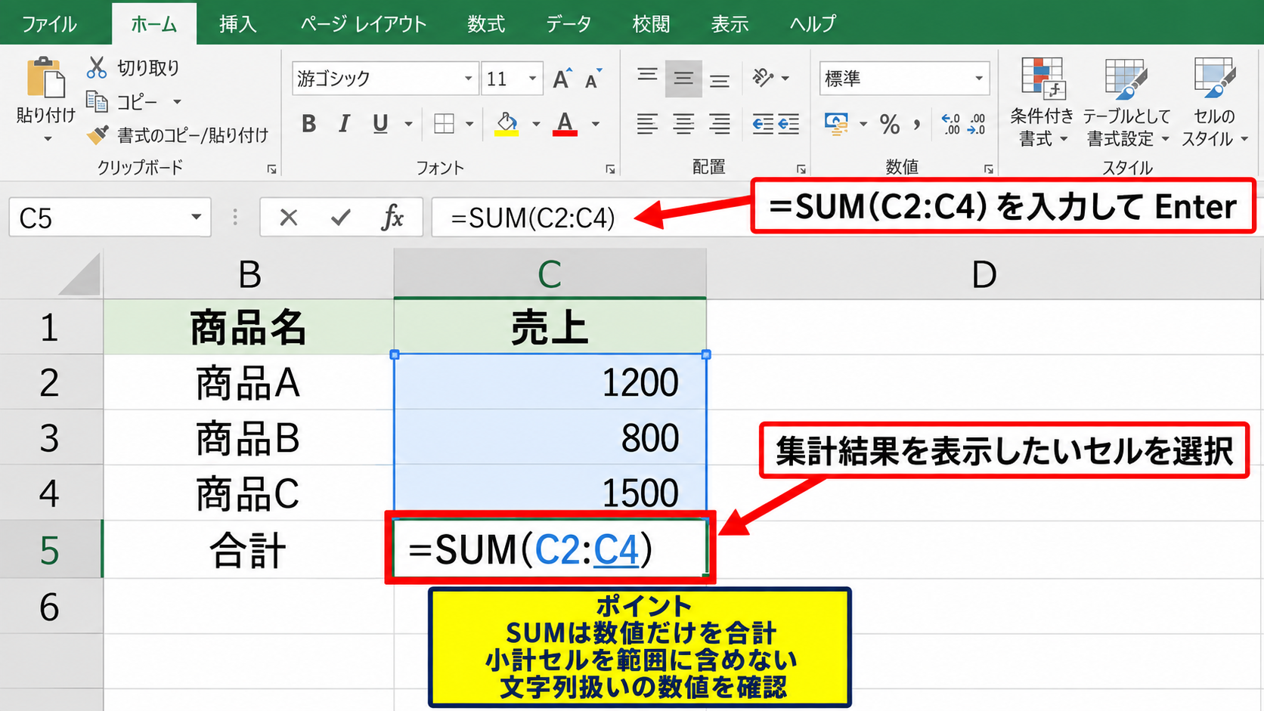Image resolution: width=1264 pixels, height=711 pixels.
Task: Click the fill color paint bucket icon
Action: tap(507, 123)
